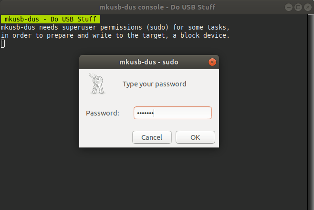
Task: Click the green 'Do USB Stuff' header
Action: click(x=51, y=19)
